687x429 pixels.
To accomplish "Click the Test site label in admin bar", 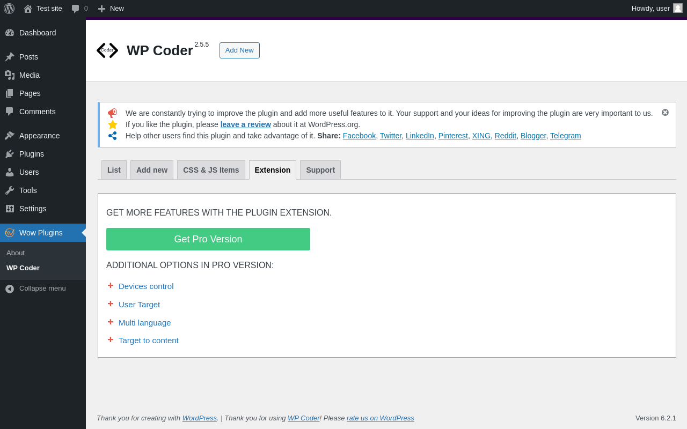I will click(49, 9).
